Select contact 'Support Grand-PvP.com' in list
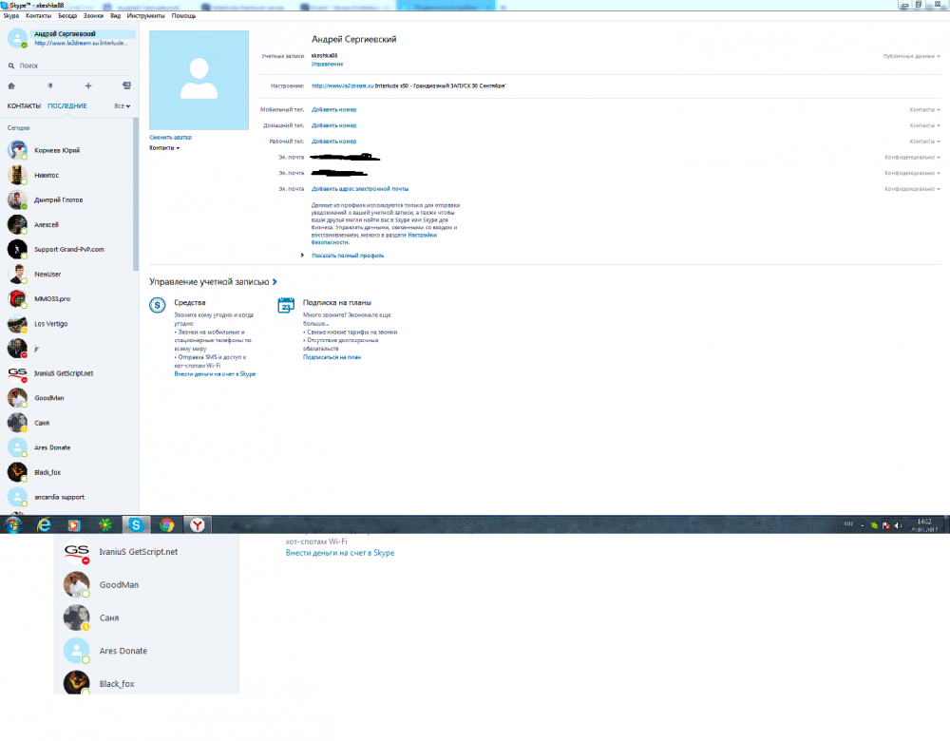The width and height of the screenshot is (950, 741). tap(68, 249)
